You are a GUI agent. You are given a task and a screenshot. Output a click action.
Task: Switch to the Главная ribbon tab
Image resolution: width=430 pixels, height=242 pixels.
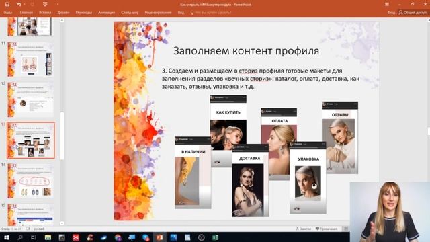pyautogui.click(x=26, y=13)
